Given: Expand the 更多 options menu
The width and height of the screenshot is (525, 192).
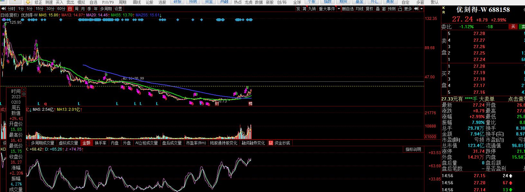Looking at the screenshot, I should click(408, 9).
